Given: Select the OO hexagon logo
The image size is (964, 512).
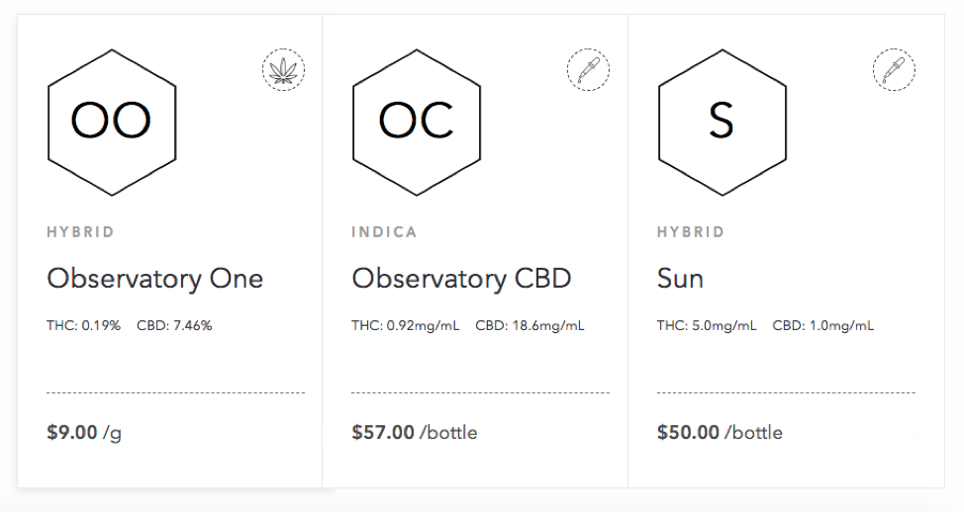Looking at the screenshot, I should (112, 123).
